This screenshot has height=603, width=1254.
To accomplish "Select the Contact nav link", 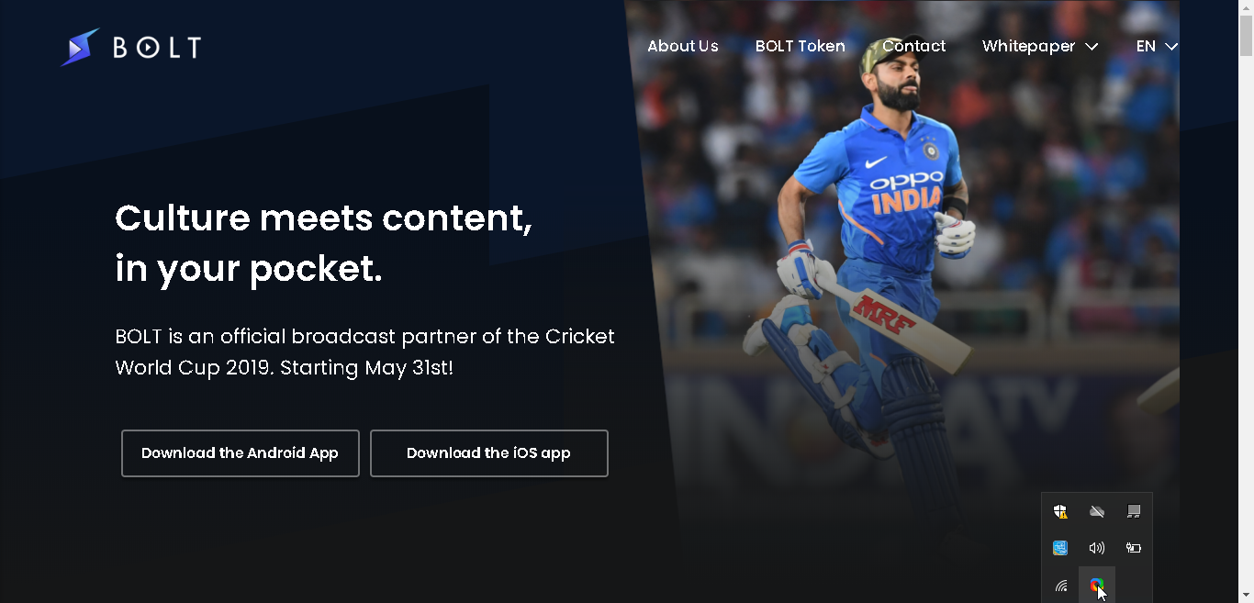I will tap(914, 46).
